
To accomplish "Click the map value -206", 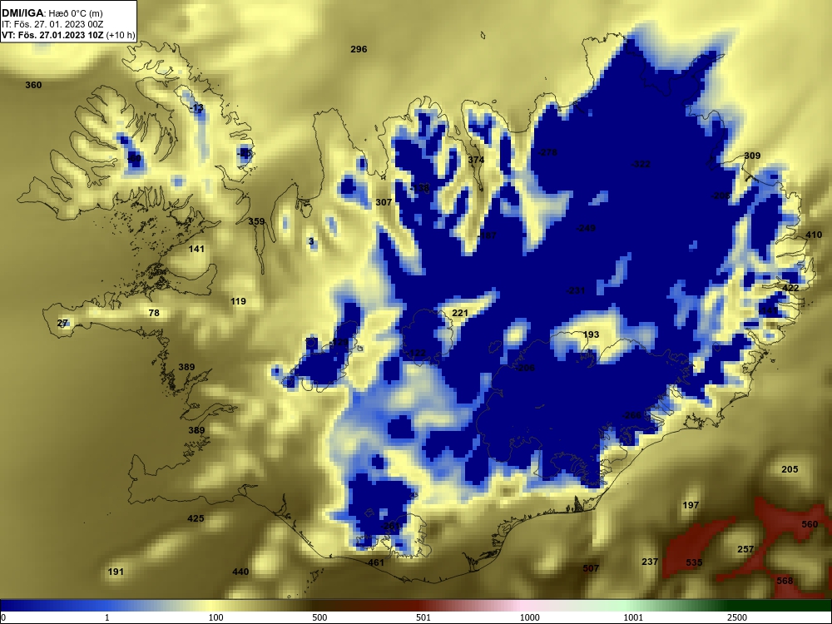I will (525, 369).
